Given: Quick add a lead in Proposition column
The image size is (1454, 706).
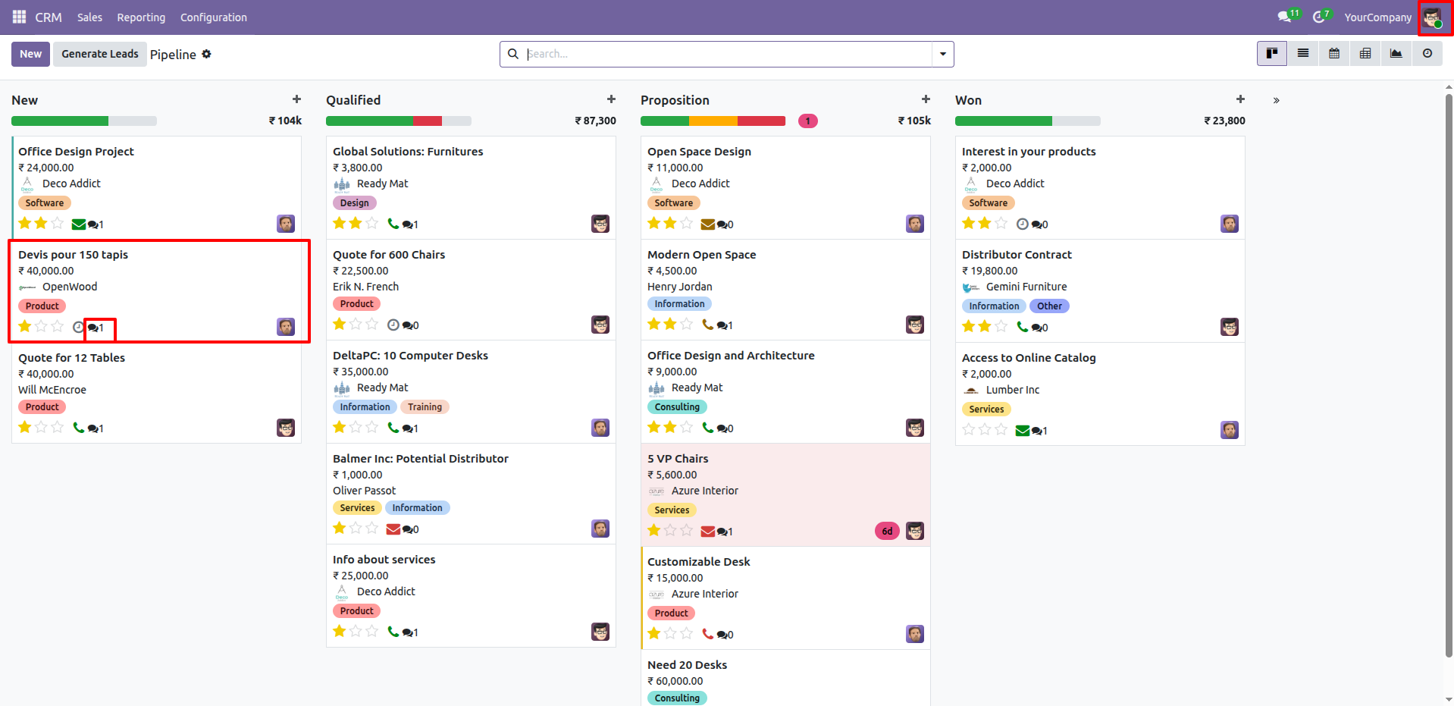Looking at the screenshot, I should [926, 99].
